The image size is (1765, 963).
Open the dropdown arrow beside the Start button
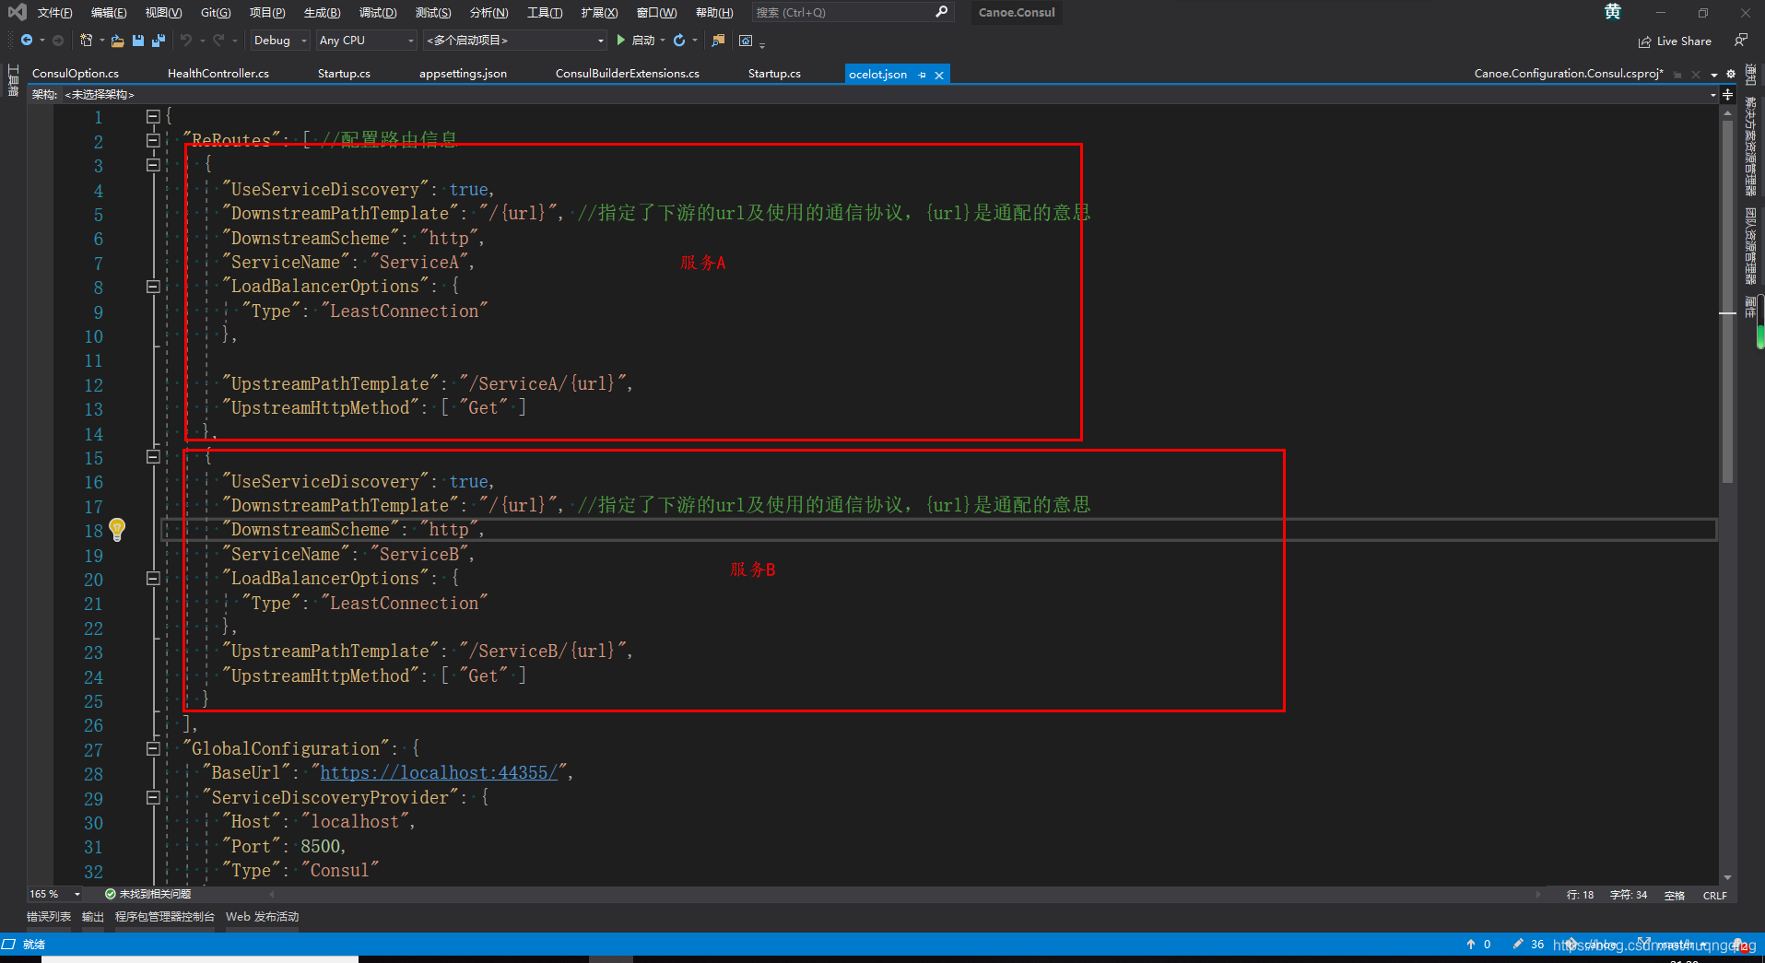[x=663, y=41]
